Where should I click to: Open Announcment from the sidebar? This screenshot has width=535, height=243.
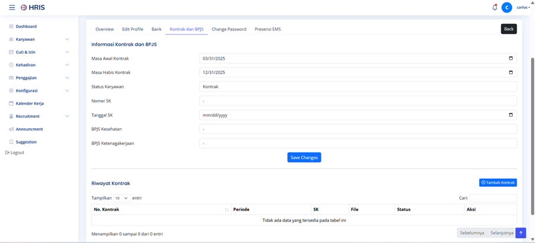(30, 129)
